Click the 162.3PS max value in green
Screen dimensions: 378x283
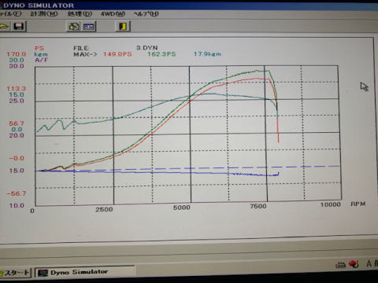click(161, 54)
